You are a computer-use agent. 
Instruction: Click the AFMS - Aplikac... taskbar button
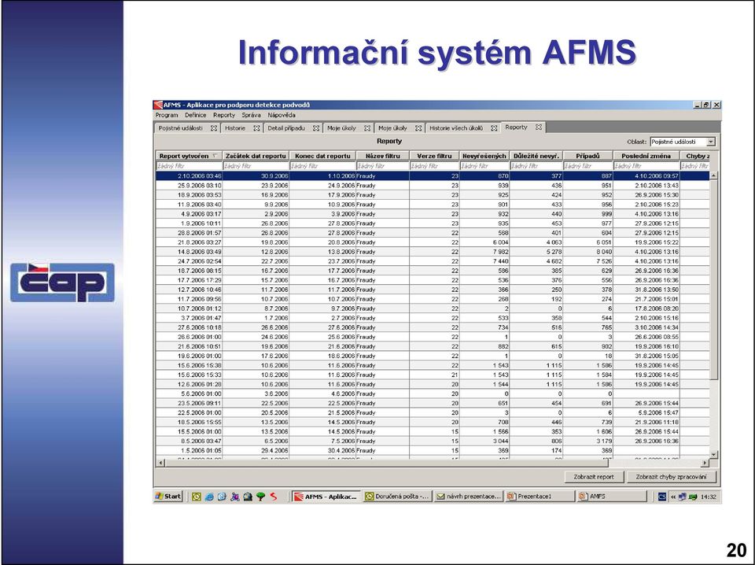326,496
